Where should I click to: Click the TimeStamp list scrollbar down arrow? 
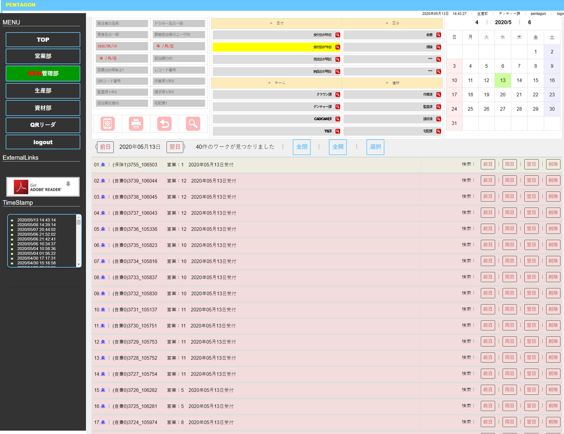point(79,264)
